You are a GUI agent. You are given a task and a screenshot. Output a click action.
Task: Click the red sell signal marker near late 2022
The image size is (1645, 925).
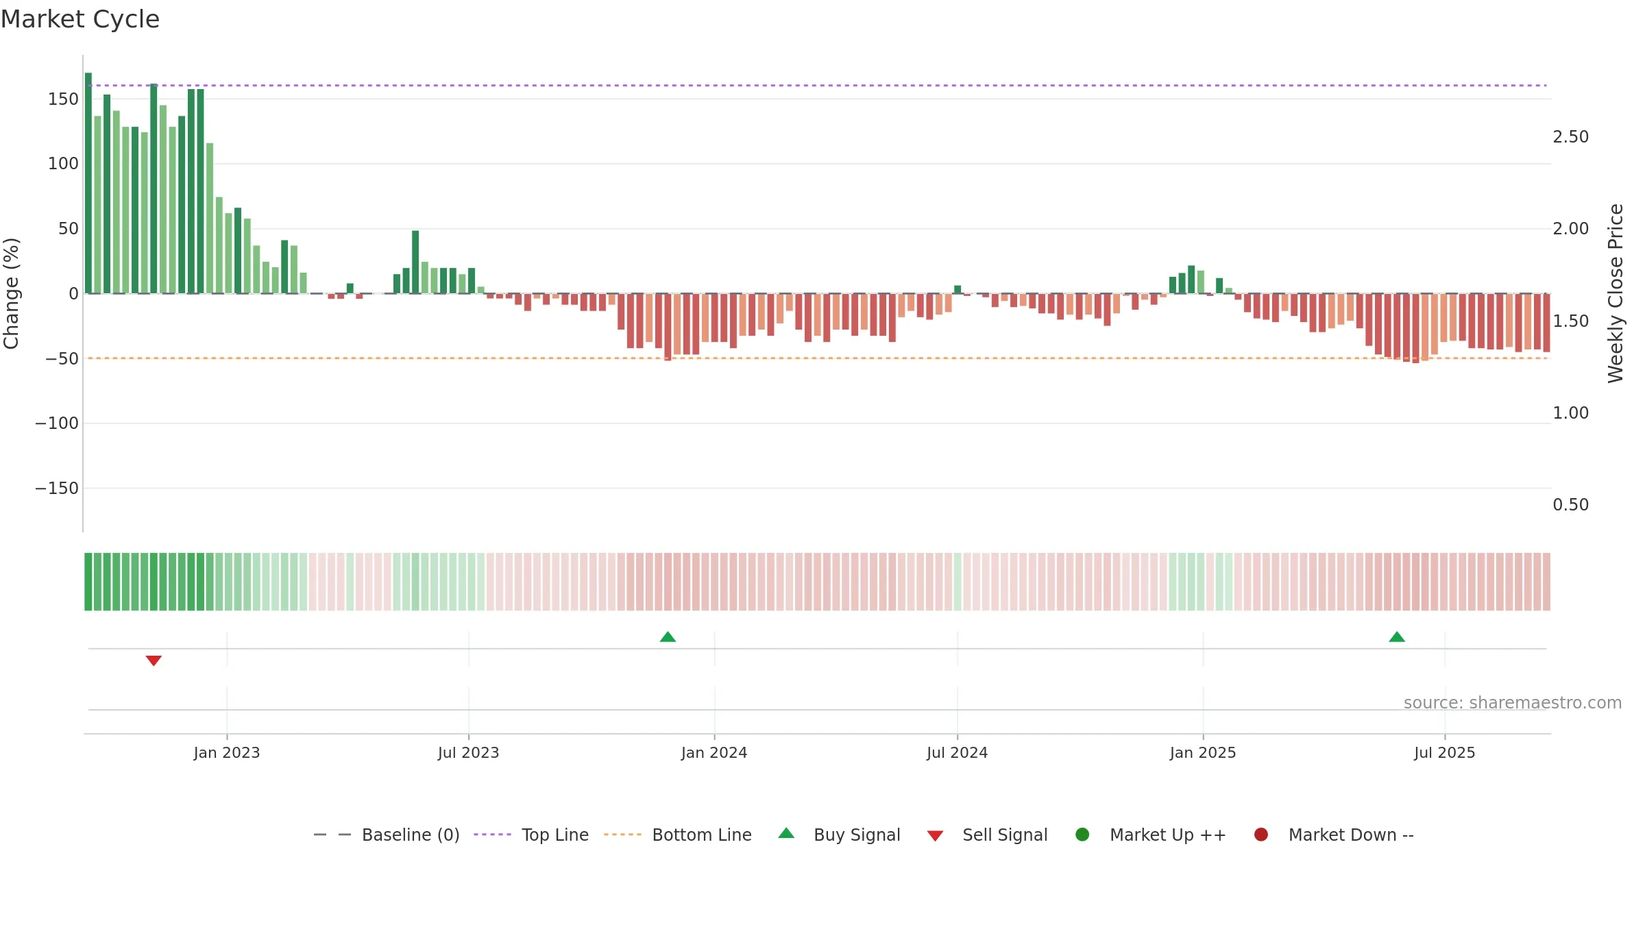coord(154,661)
